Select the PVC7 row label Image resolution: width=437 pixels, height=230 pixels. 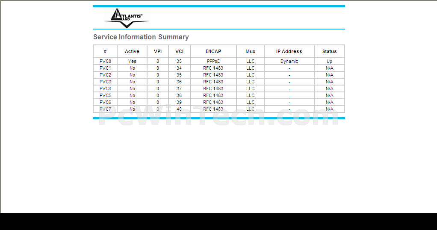tap(105, 109)
